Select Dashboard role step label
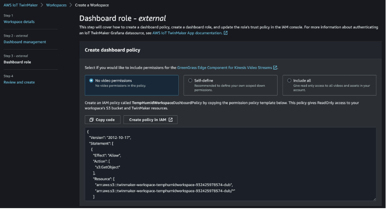Image resolution: width=386 pixels, height=209 pixels. [17, 62]
